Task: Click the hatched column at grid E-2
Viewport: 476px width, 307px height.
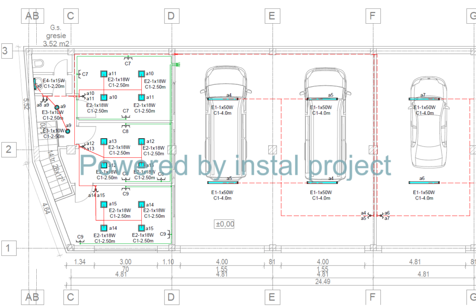Action: (272, 149)
